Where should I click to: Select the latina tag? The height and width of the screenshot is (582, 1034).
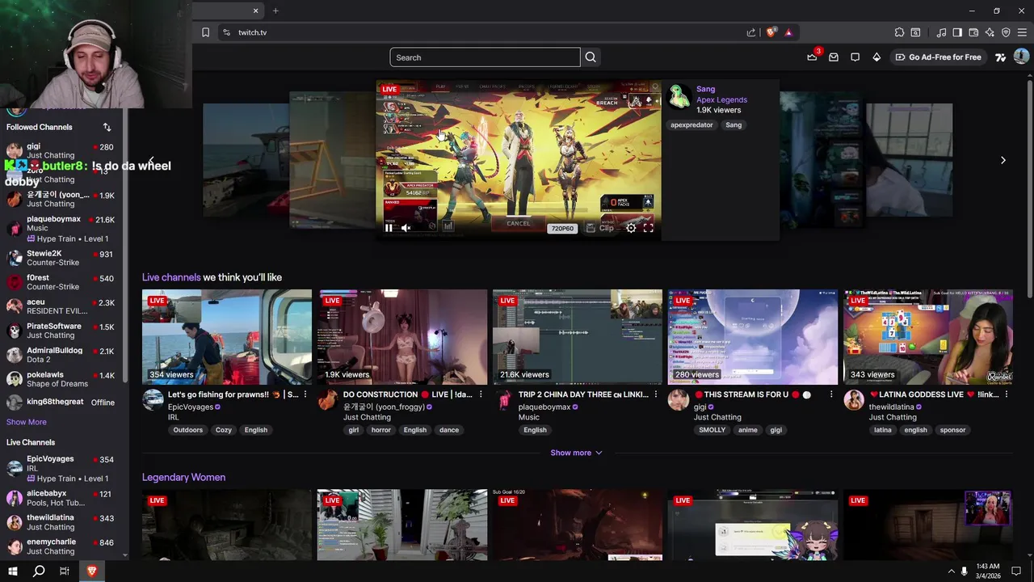click(x=883, y=430)
